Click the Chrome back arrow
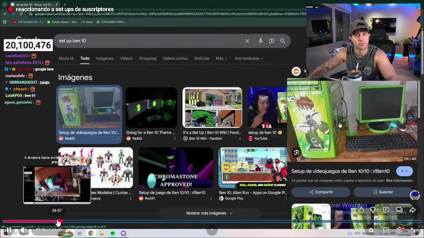Image resolution: width=424 pixels, height=238 pixels. click(5, 14)
